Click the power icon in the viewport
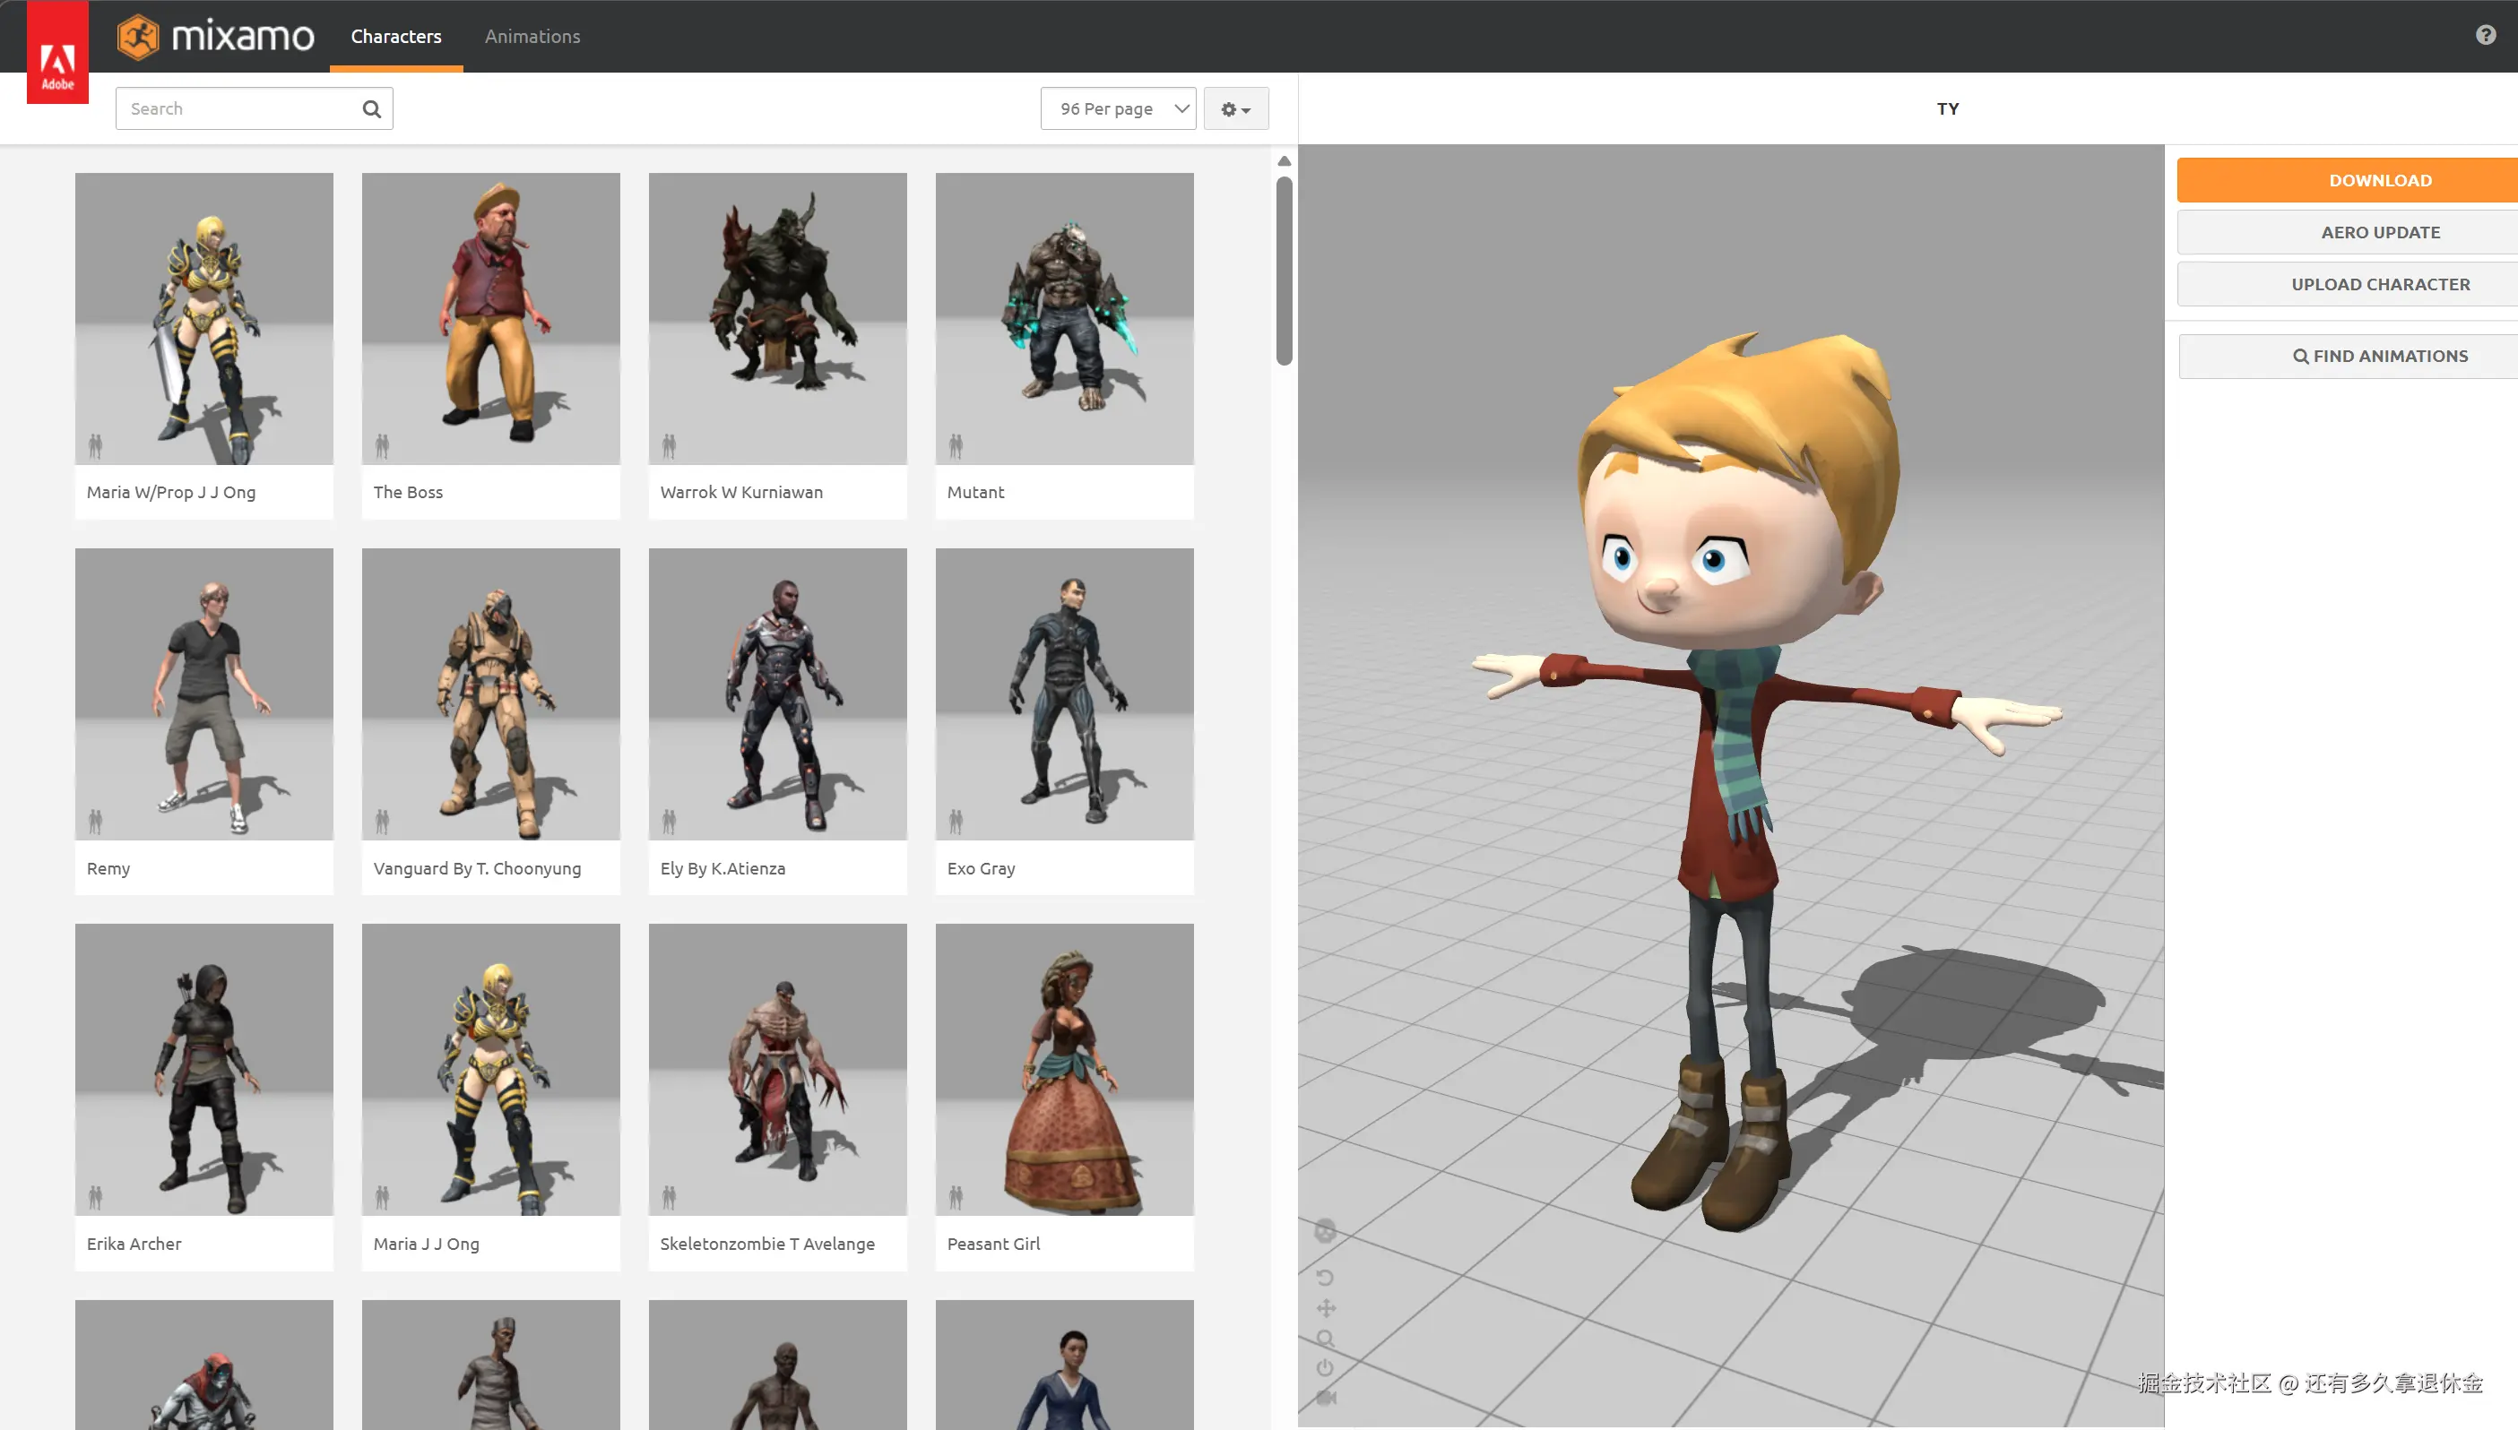 (1325, 1367)
